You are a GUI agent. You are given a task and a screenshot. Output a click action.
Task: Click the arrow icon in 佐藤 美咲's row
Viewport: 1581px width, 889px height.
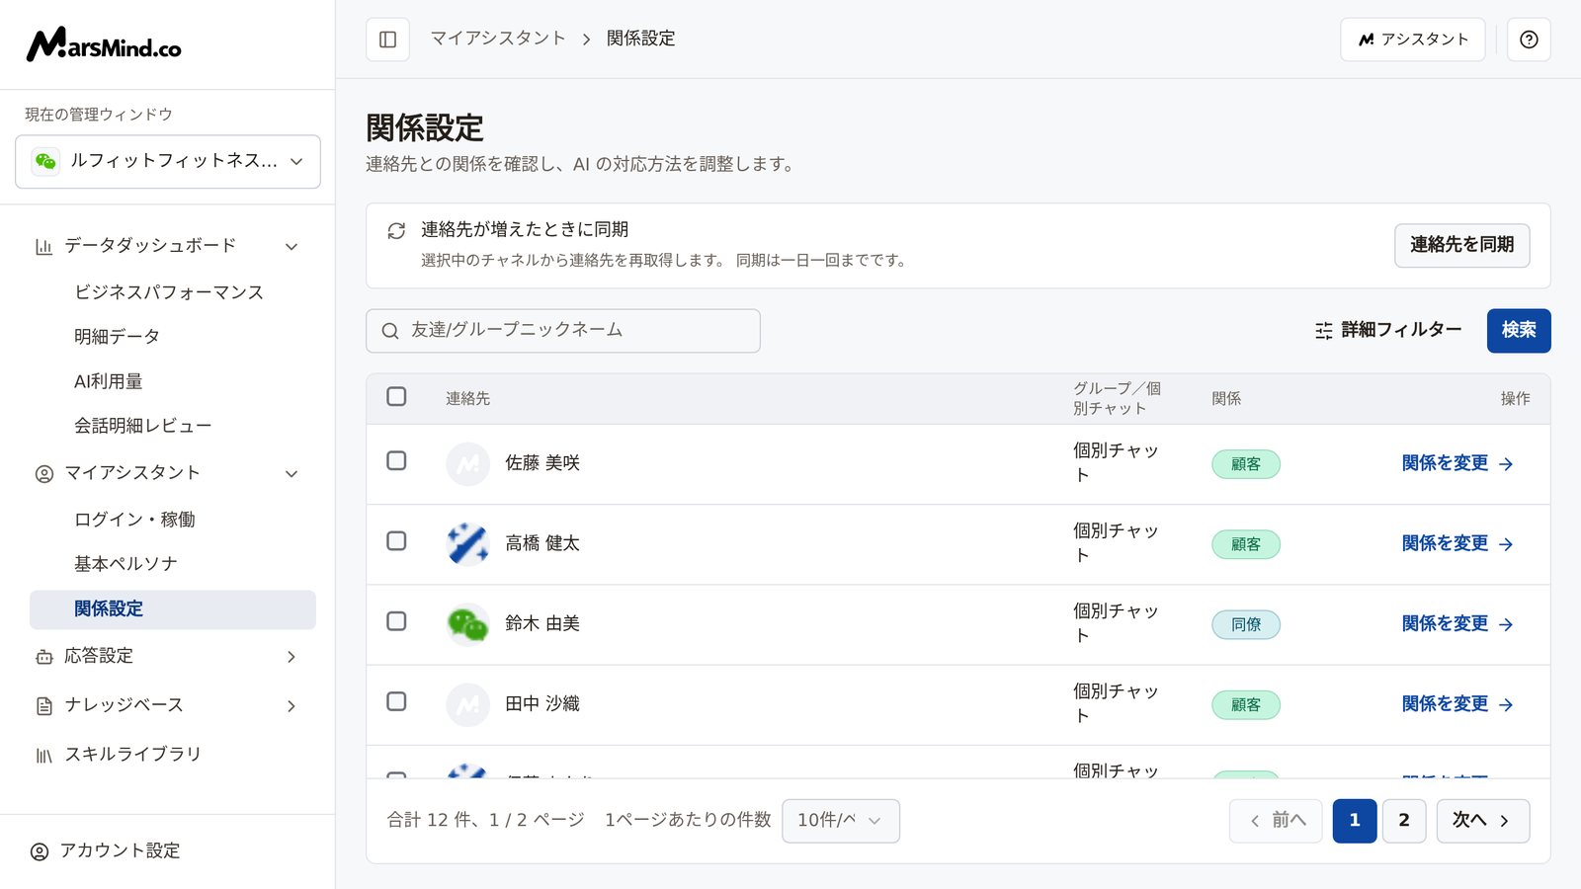(1506, 464)
